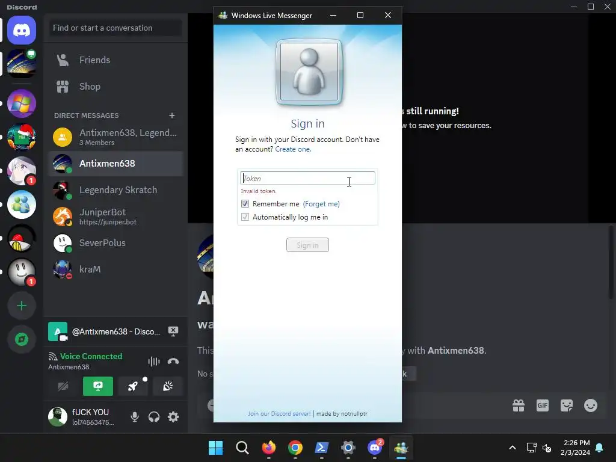
Task: Open Discord User Settings gear
Action: pos(173,417)
